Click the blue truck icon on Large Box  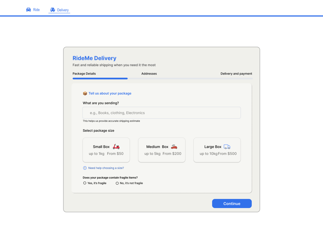pyautogui.click(x=227, y=147)
